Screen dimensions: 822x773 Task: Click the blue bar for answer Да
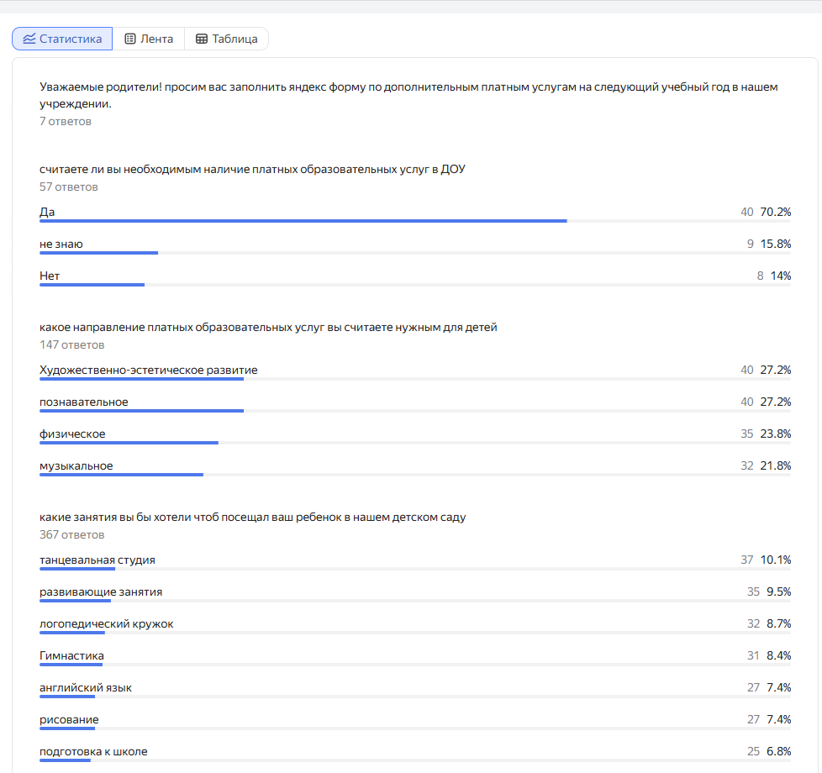pos(303,221)
